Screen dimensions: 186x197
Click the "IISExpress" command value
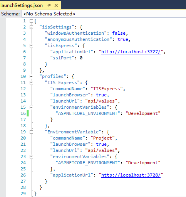point(107,89)
